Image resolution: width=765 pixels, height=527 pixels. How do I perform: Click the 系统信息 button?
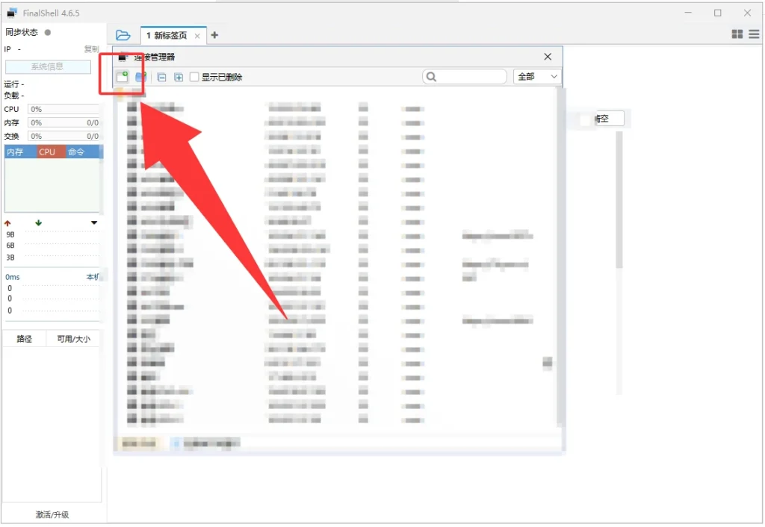click(x=48, y=66)
